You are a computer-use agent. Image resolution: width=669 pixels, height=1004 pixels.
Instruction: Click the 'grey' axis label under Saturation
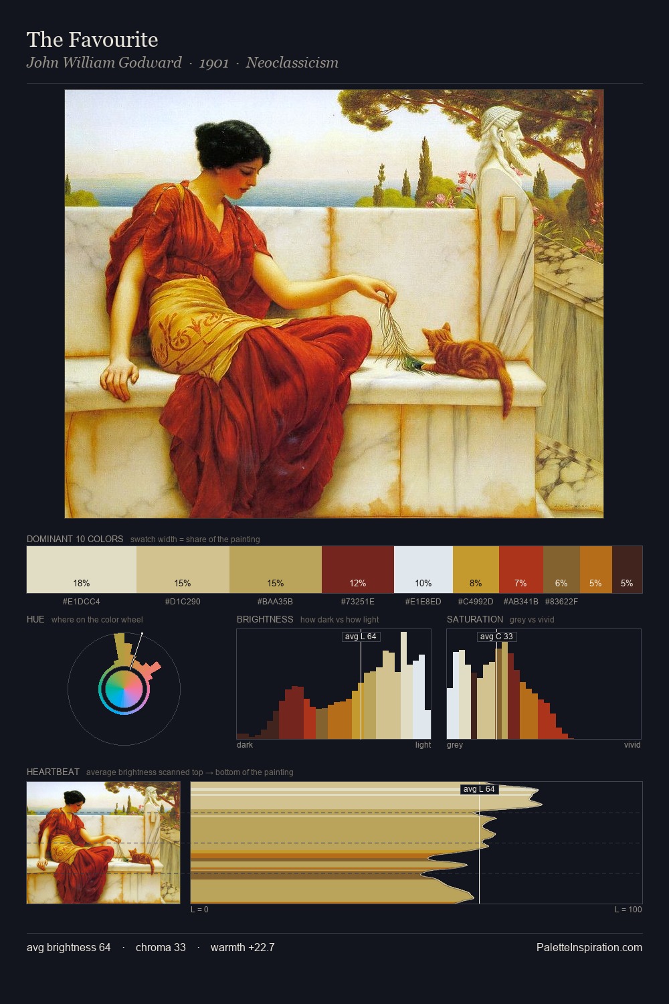[x=455, y=745]
